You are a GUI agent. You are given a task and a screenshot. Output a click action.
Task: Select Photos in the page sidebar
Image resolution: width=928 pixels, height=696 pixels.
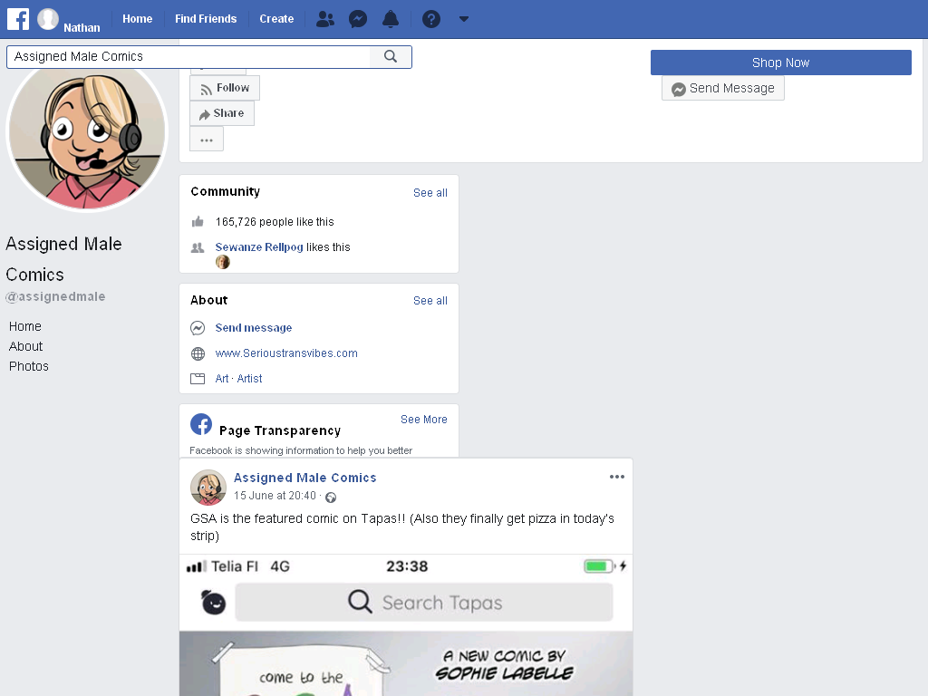pos(28,366)
